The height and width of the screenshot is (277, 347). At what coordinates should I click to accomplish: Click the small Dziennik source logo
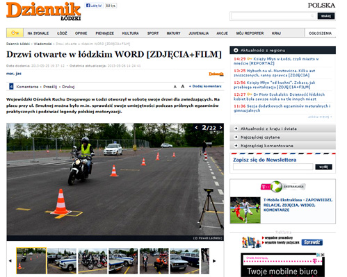click(216, 74)
